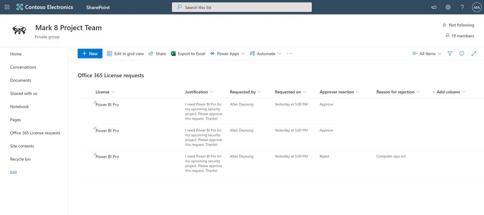Open the information details pane icon
Image resolution: width=484 pixels, height=215 pixels.
pos(462,54)
